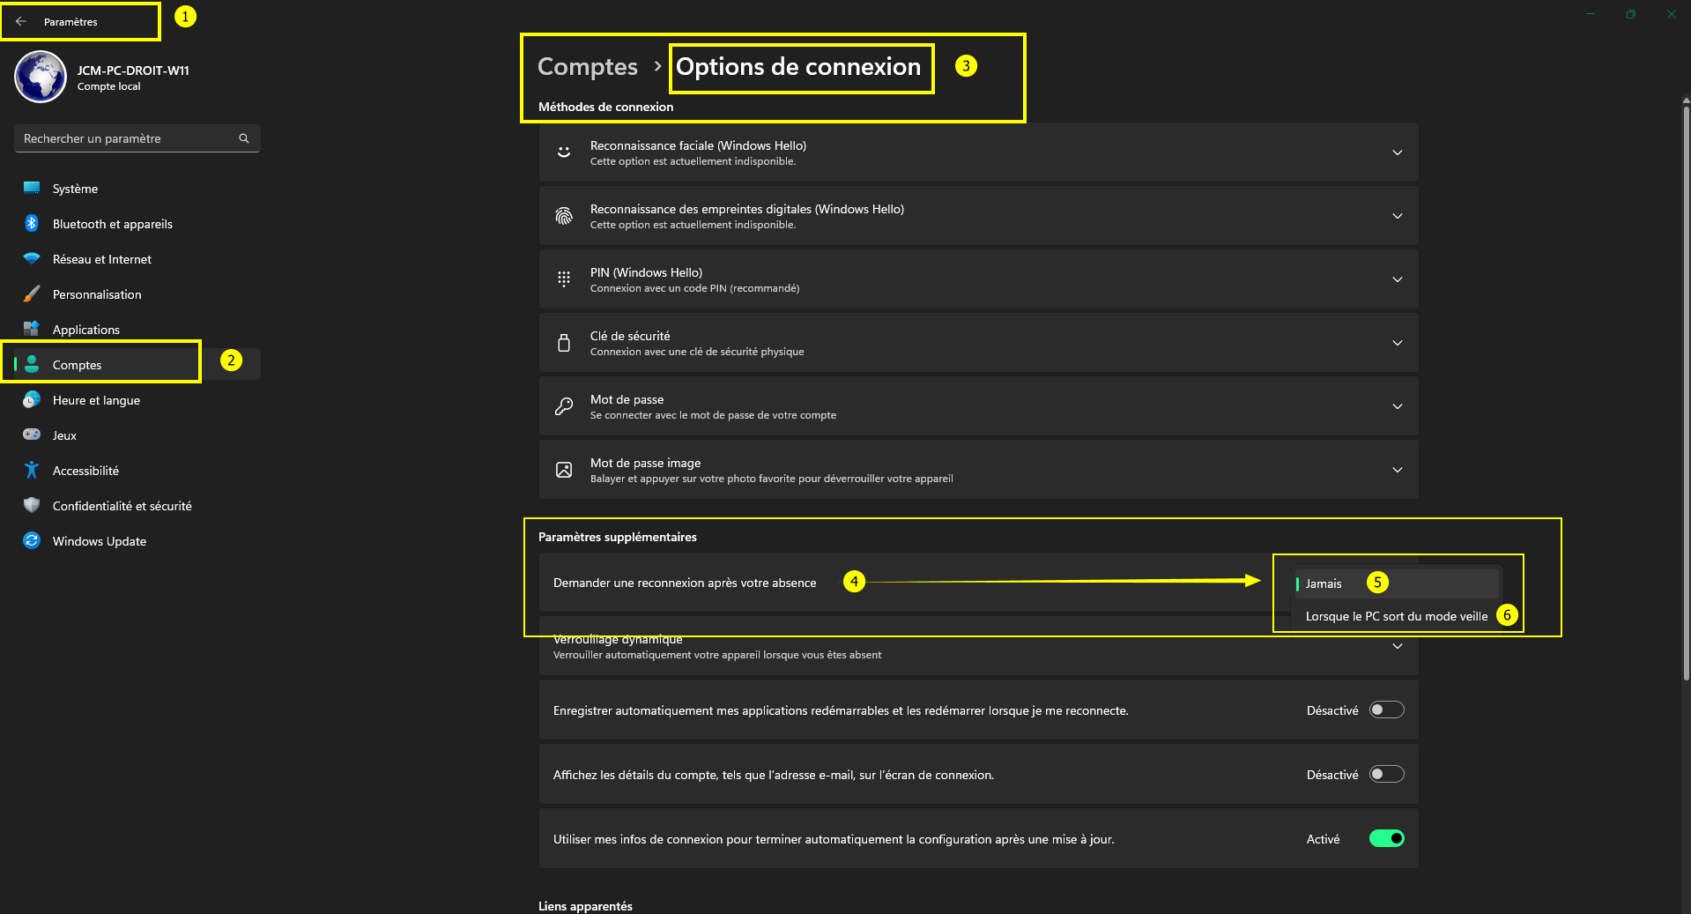Viewport: 1691px width, 914px height.
Task: Click the Jeux gamepad icon
Action: [x=32, y=435]
